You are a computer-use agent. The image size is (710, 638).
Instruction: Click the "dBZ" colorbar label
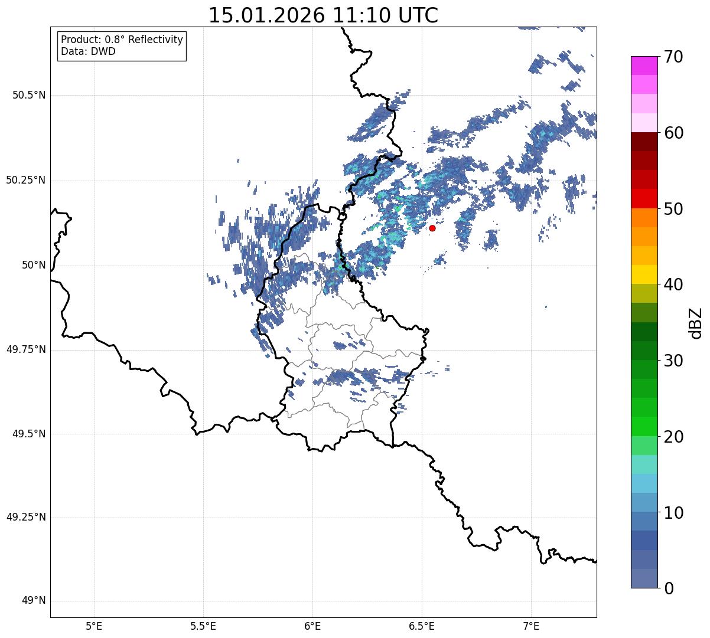696,322
